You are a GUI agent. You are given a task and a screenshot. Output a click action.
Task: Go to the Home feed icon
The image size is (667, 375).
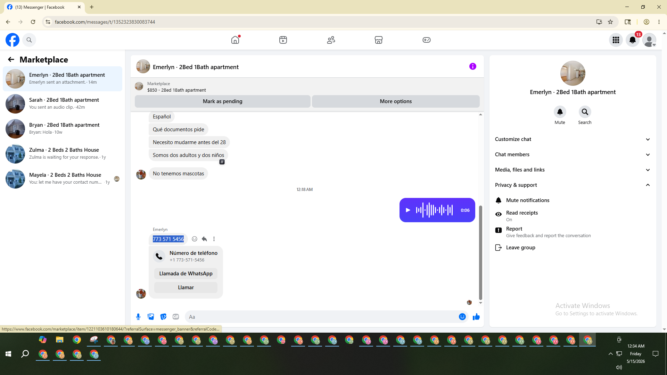point(235,40)
